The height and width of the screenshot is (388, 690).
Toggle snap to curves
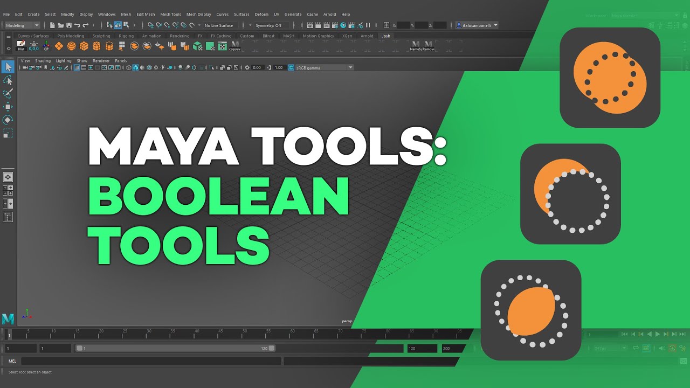159,25
